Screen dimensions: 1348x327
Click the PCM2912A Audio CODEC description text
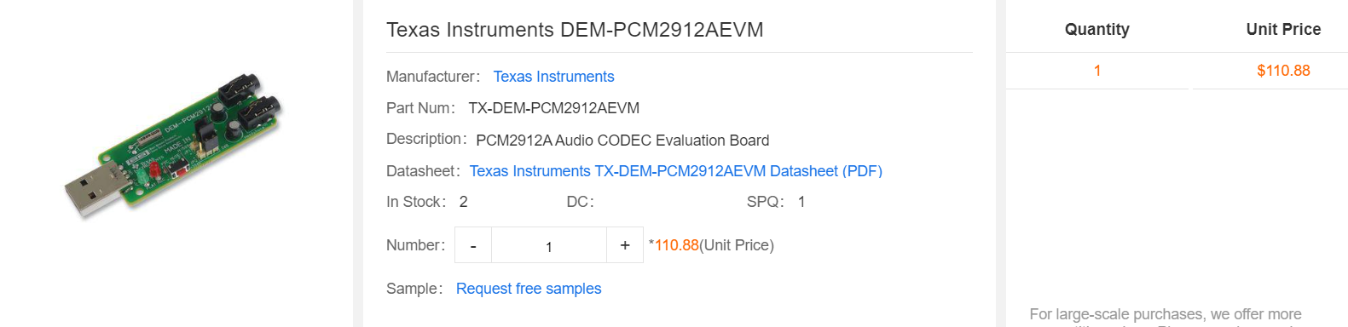click(x=622, y=141)
